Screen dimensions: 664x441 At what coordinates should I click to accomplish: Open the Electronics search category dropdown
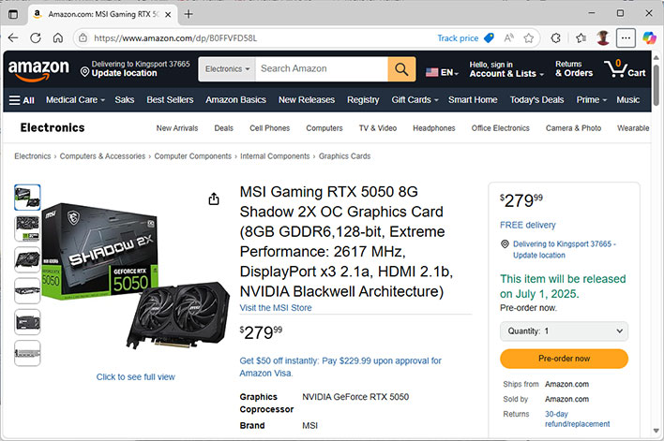(227, 69)
